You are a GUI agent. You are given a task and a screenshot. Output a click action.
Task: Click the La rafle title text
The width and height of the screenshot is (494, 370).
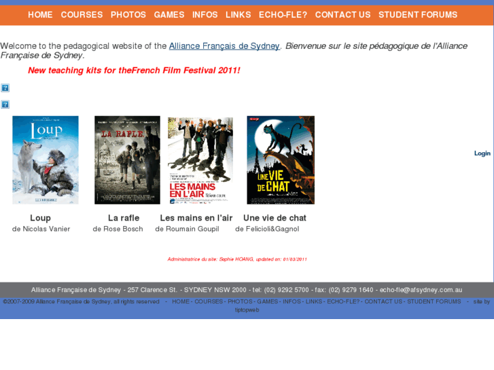(124, 218)
